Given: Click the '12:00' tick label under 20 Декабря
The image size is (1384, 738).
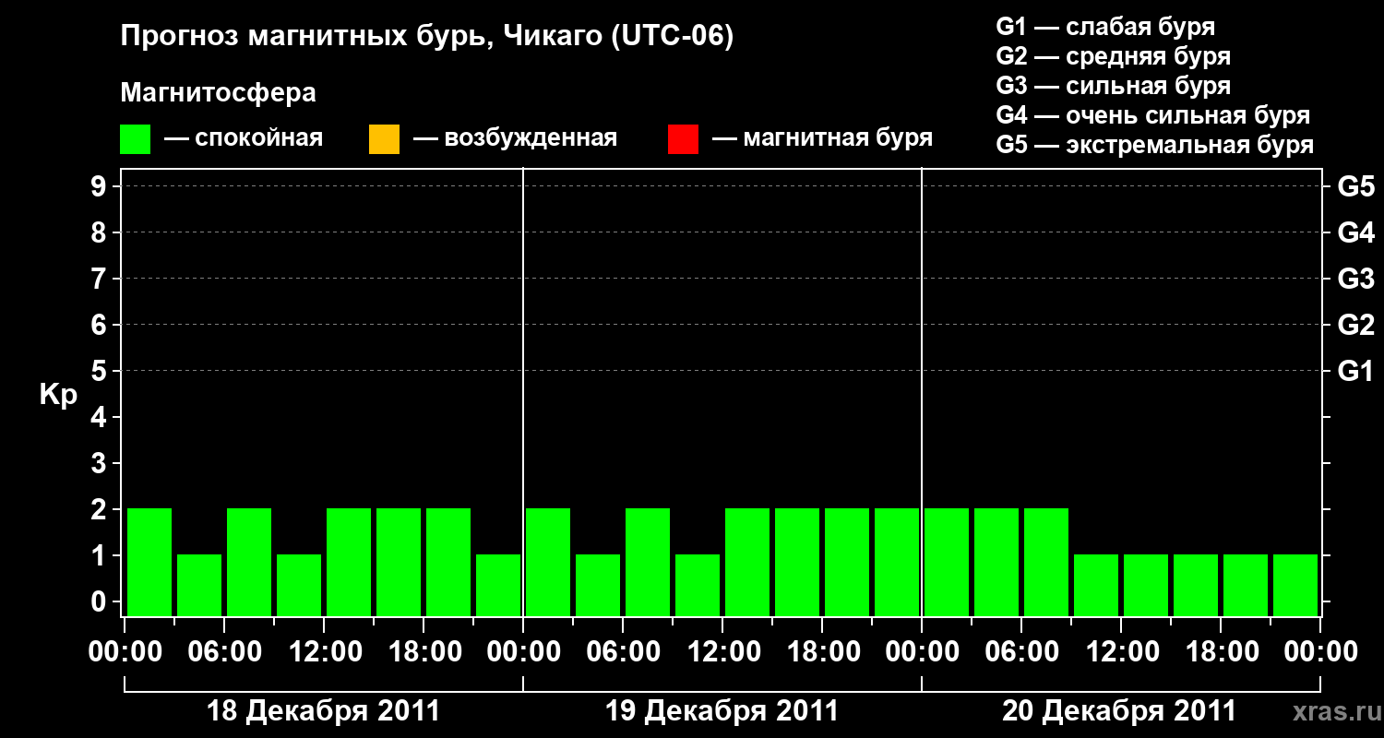Looking at the screenshot, I should pos(1121,652).
